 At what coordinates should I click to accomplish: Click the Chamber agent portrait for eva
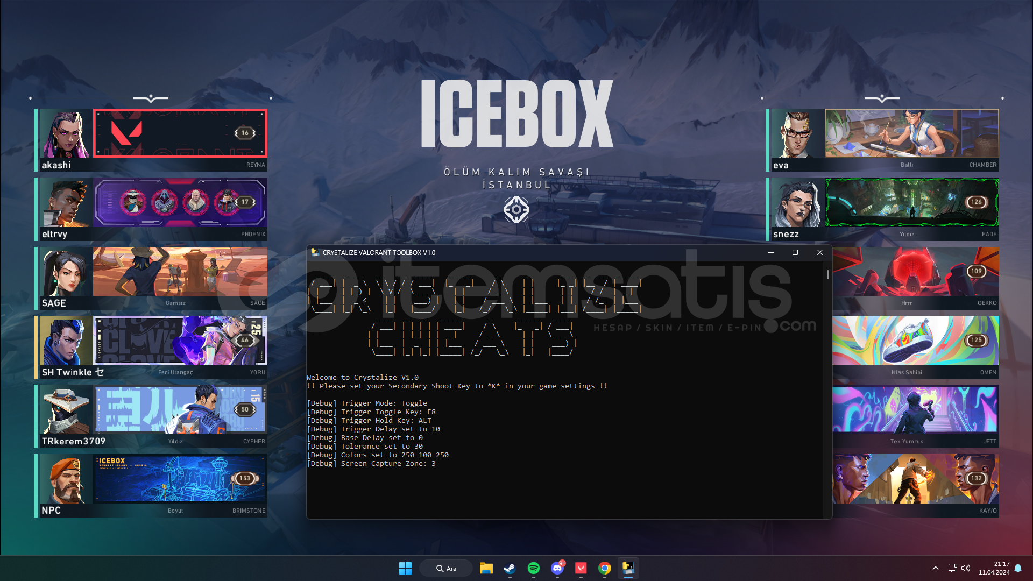[797, 134]
